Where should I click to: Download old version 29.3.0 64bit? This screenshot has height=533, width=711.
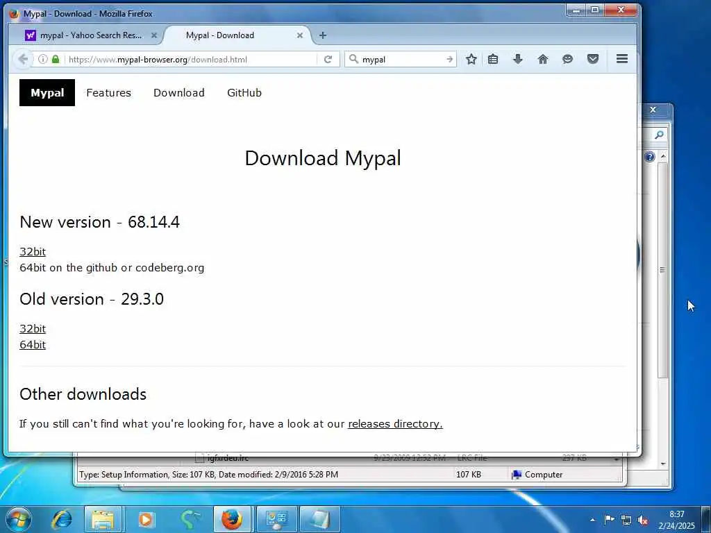33,344
